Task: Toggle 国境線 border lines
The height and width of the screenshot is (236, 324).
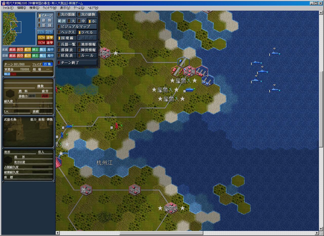Action: [67, 38]
